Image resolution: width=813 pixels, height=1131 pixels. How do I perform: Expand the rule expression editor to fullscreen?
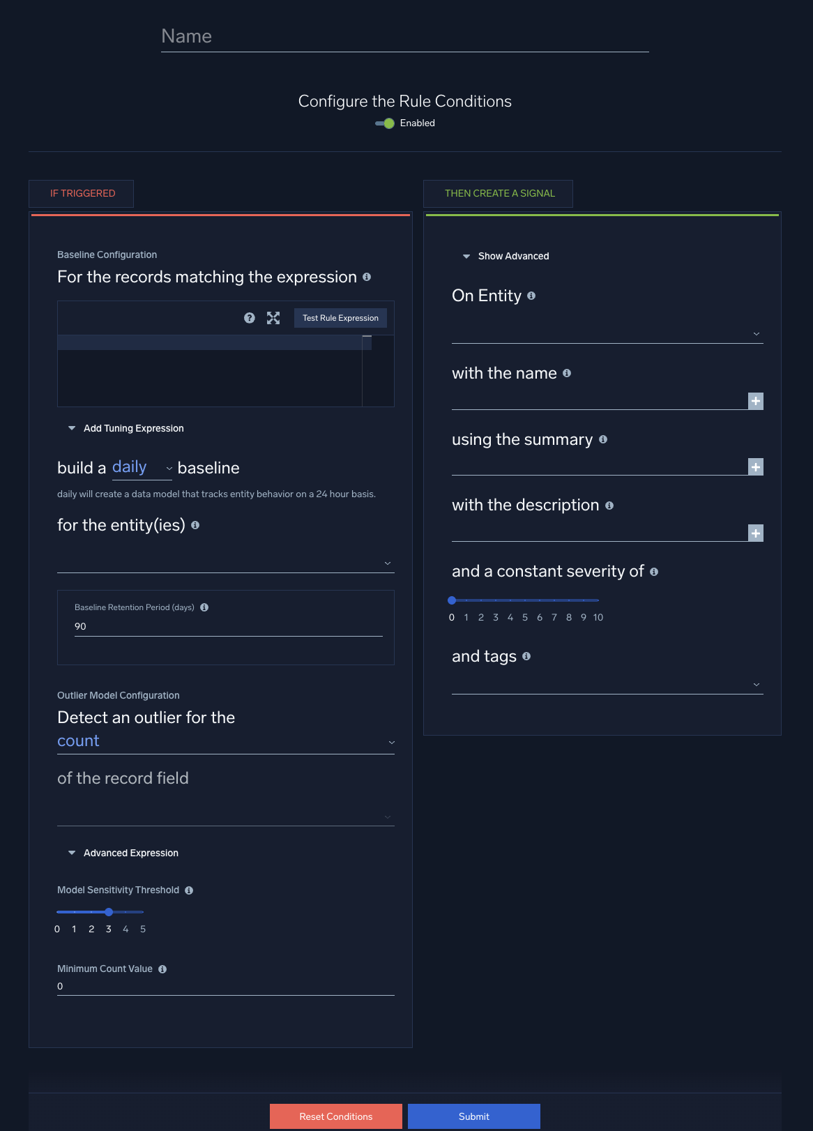point(273,318)
